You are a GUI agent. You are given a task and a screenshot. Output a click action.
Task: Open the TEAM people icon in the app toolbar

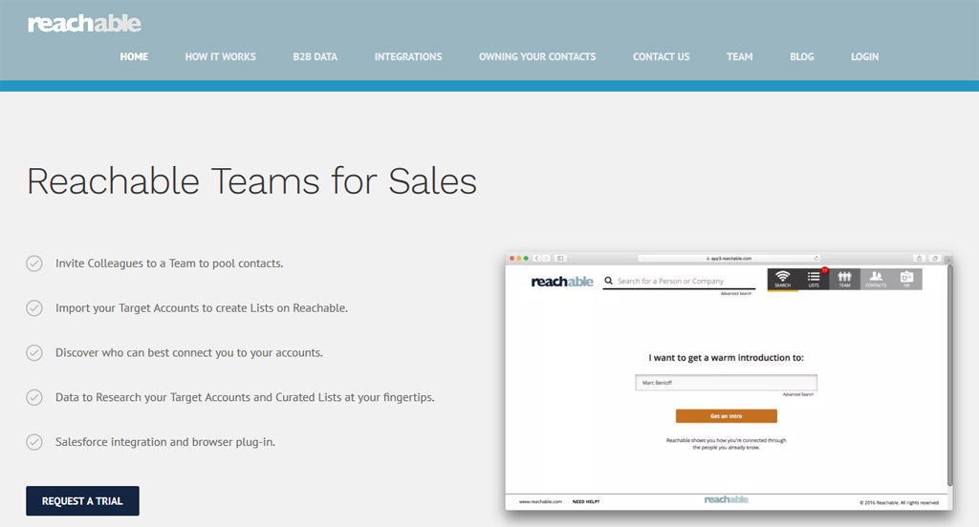tap(845, 279)
